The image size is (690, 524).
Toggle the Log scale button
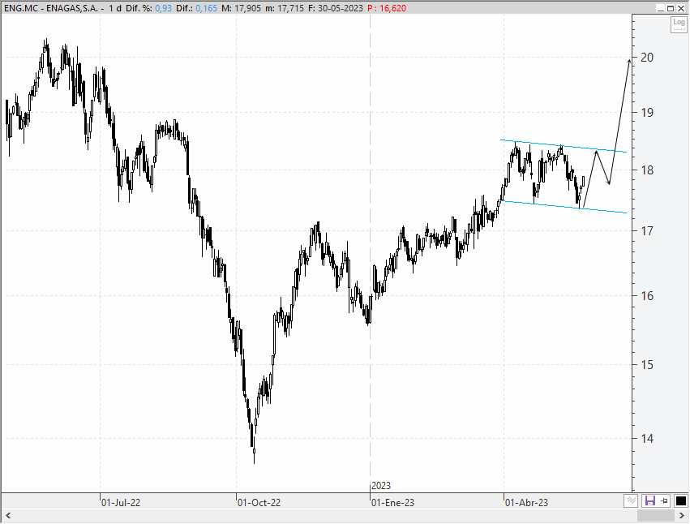coord(679,24)
